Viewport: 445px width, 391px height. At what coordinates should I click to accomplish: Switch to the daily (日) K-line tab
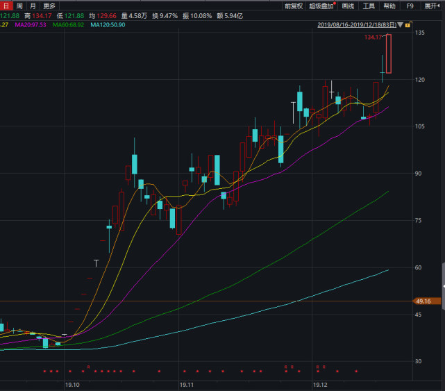click(6, 6)
